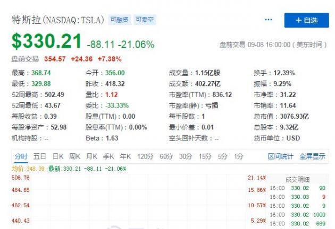Add Tesla to watchlist with 自选 button

click(307, 20)
